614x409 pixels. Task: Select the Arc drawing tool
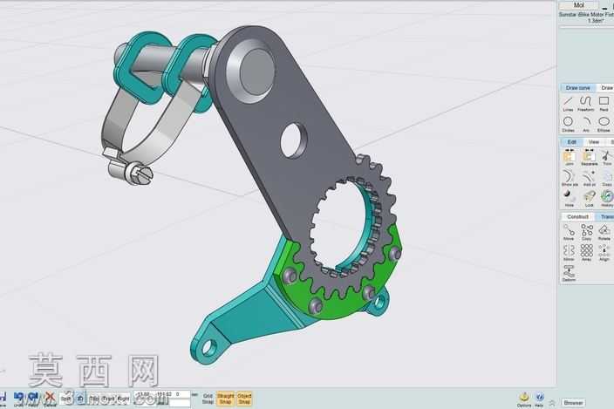point(586,124)
